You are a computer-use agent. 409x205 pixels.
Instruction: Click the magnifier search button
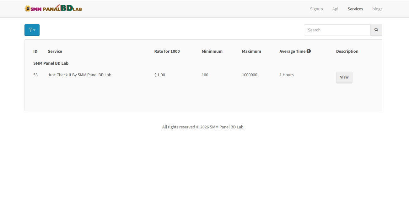click(376, 30)
